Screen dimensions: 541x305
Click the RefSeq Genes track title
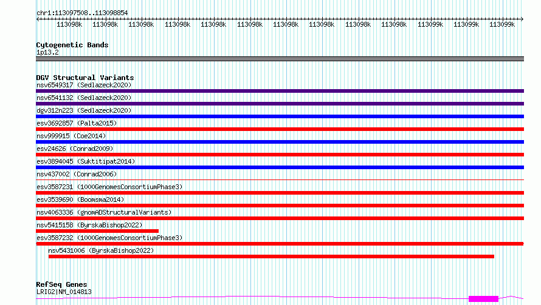click(61, 284)
